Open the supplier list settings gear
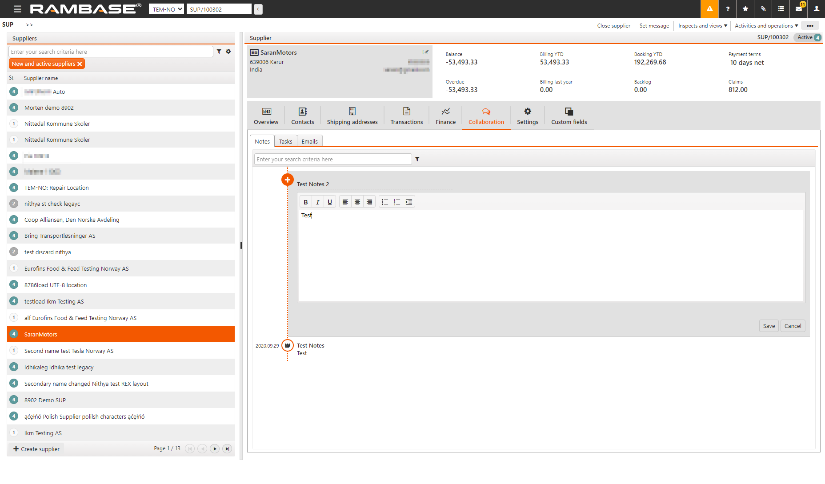 pyautogui.click(x=228, y=52)
